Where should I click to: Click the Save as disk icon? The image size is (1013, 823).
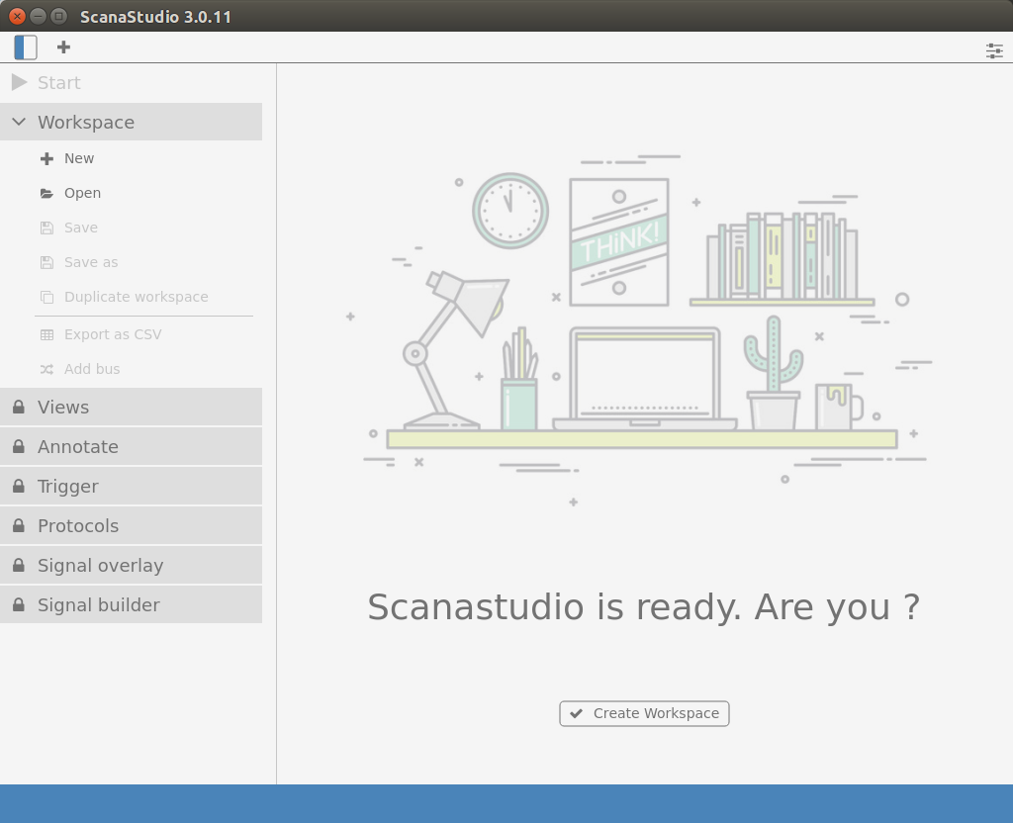pyautogui.click(x=46, y=262)
